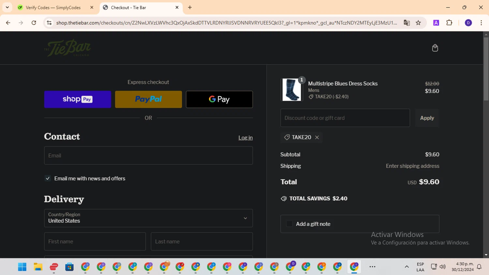Open the network tray icon
The height and width of the screenshot is (275, 489).
click(x=434, y=267)
